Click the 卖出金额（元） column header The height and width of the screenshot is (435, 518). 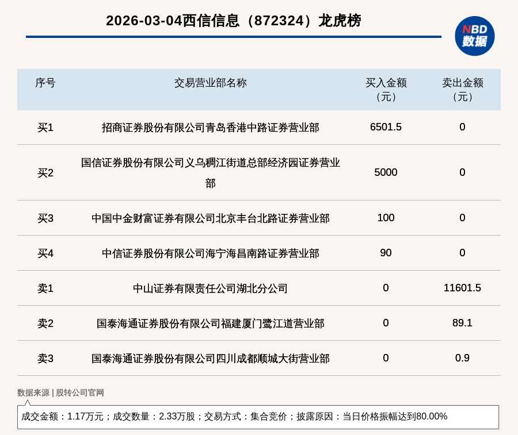(x=462, y=90)
